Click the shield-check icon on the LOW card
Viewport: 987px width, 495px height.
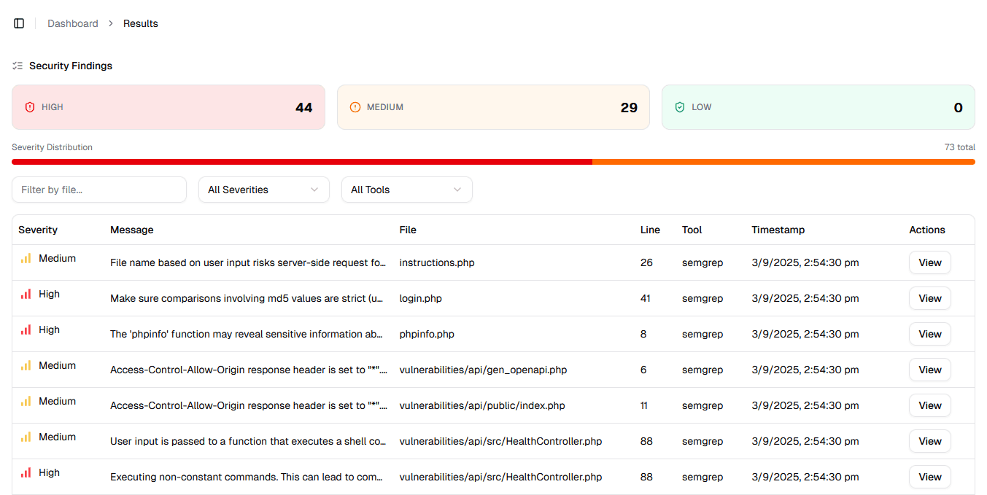679,106
